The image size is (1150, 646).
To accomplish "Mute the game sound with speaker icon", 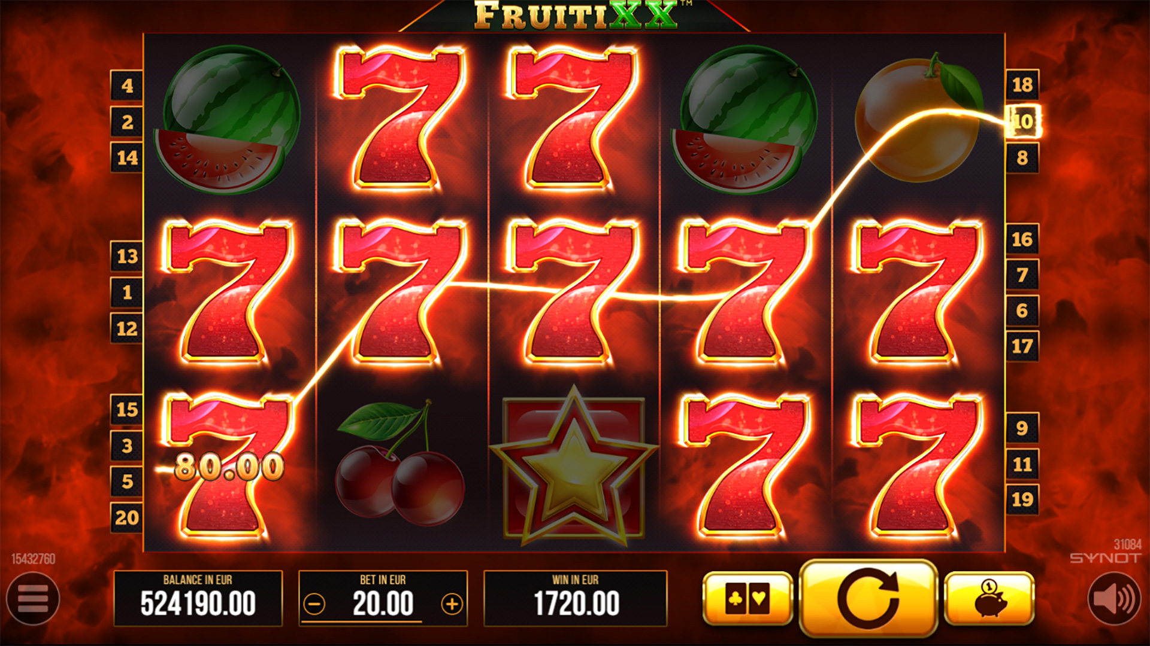I will tap(1114, 599).
